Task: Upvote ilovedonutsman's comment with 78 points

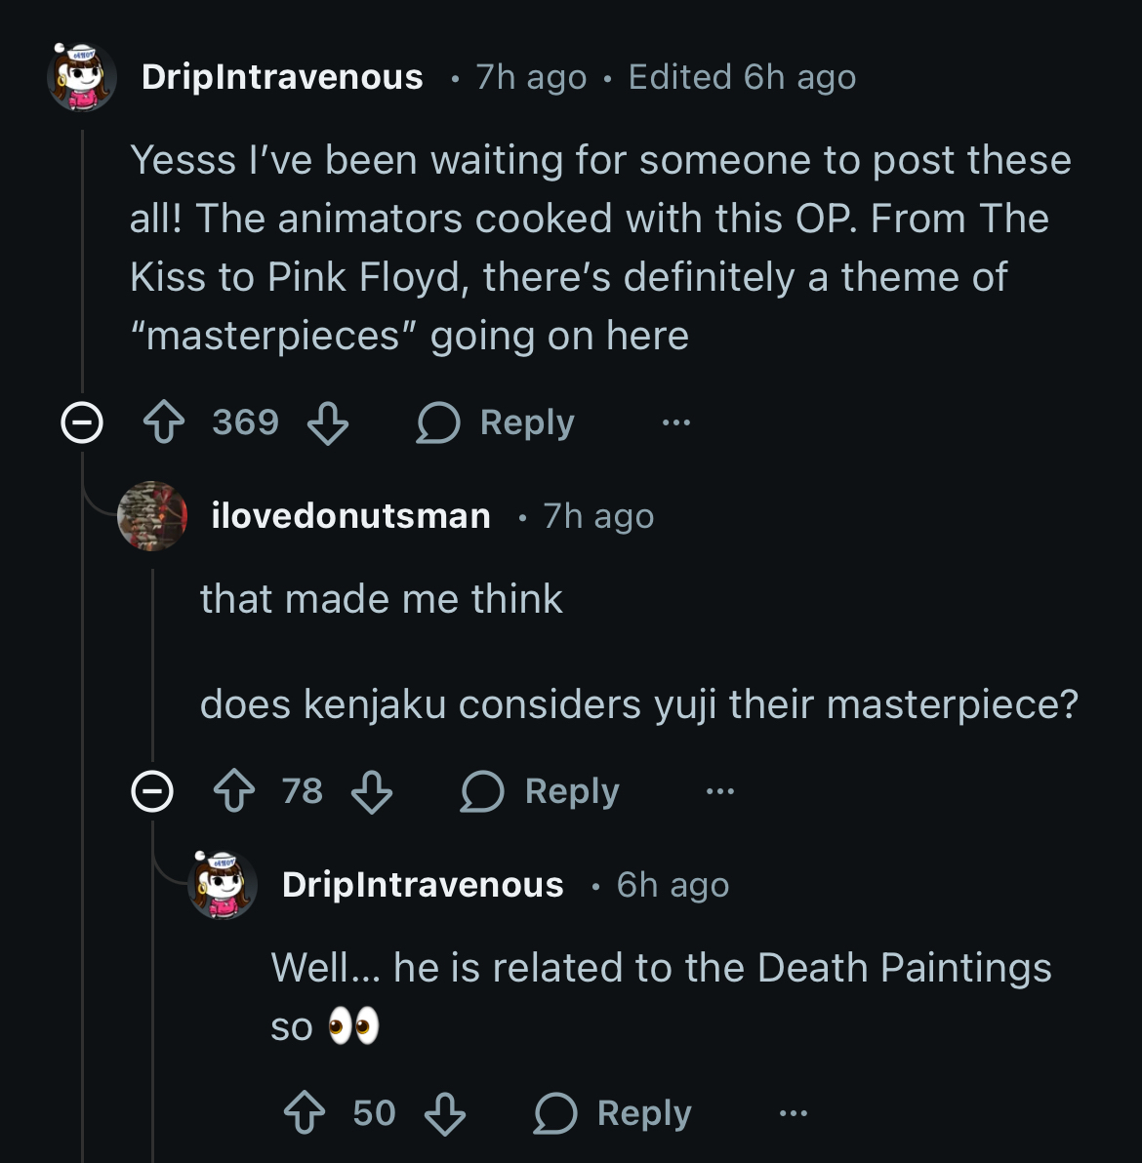Action: tap(234, 791)
